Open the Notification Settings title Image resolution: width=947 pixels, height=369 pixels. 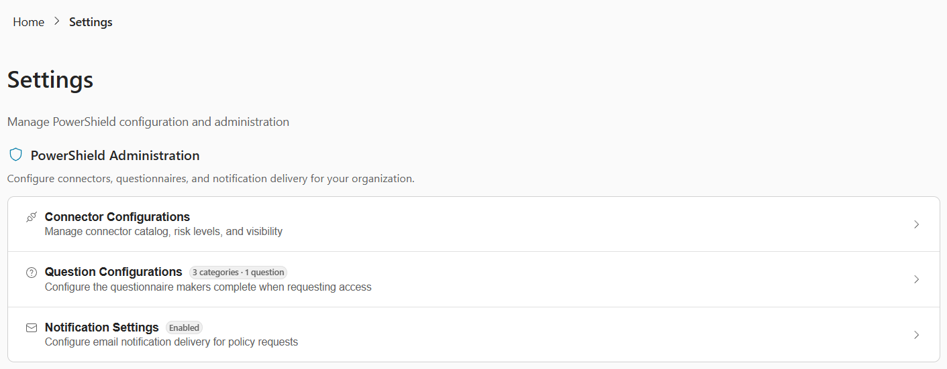point(102,327)
